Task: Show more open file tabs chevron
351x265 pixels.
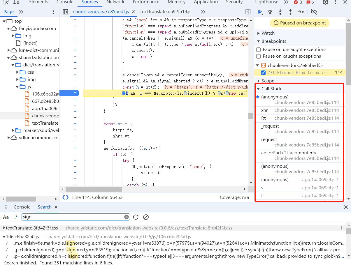Action: [203, 12]
